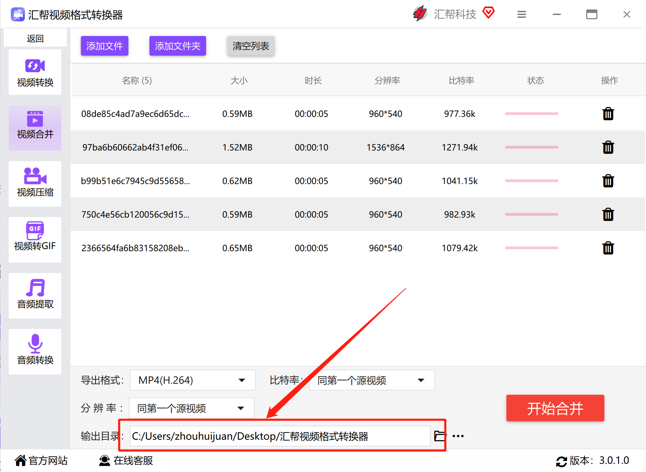Click the 0.62MB size cell
The height and width of the screenshot is (472, 646).
237,181
